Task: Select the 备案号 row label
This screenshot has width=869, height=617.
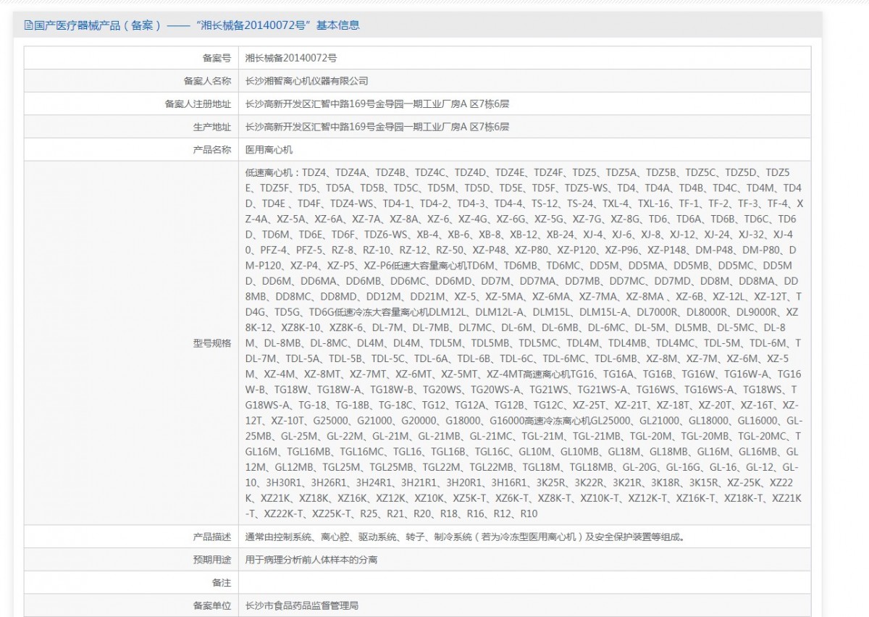Action: tap(217, 58)
